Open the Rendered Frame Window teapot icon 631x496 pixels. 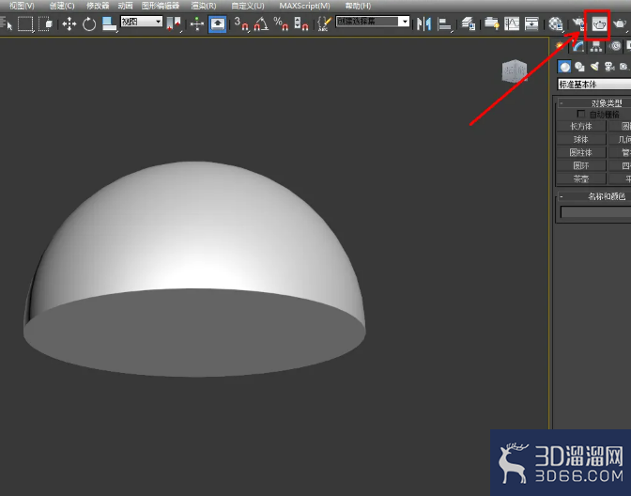pos(599,25)
